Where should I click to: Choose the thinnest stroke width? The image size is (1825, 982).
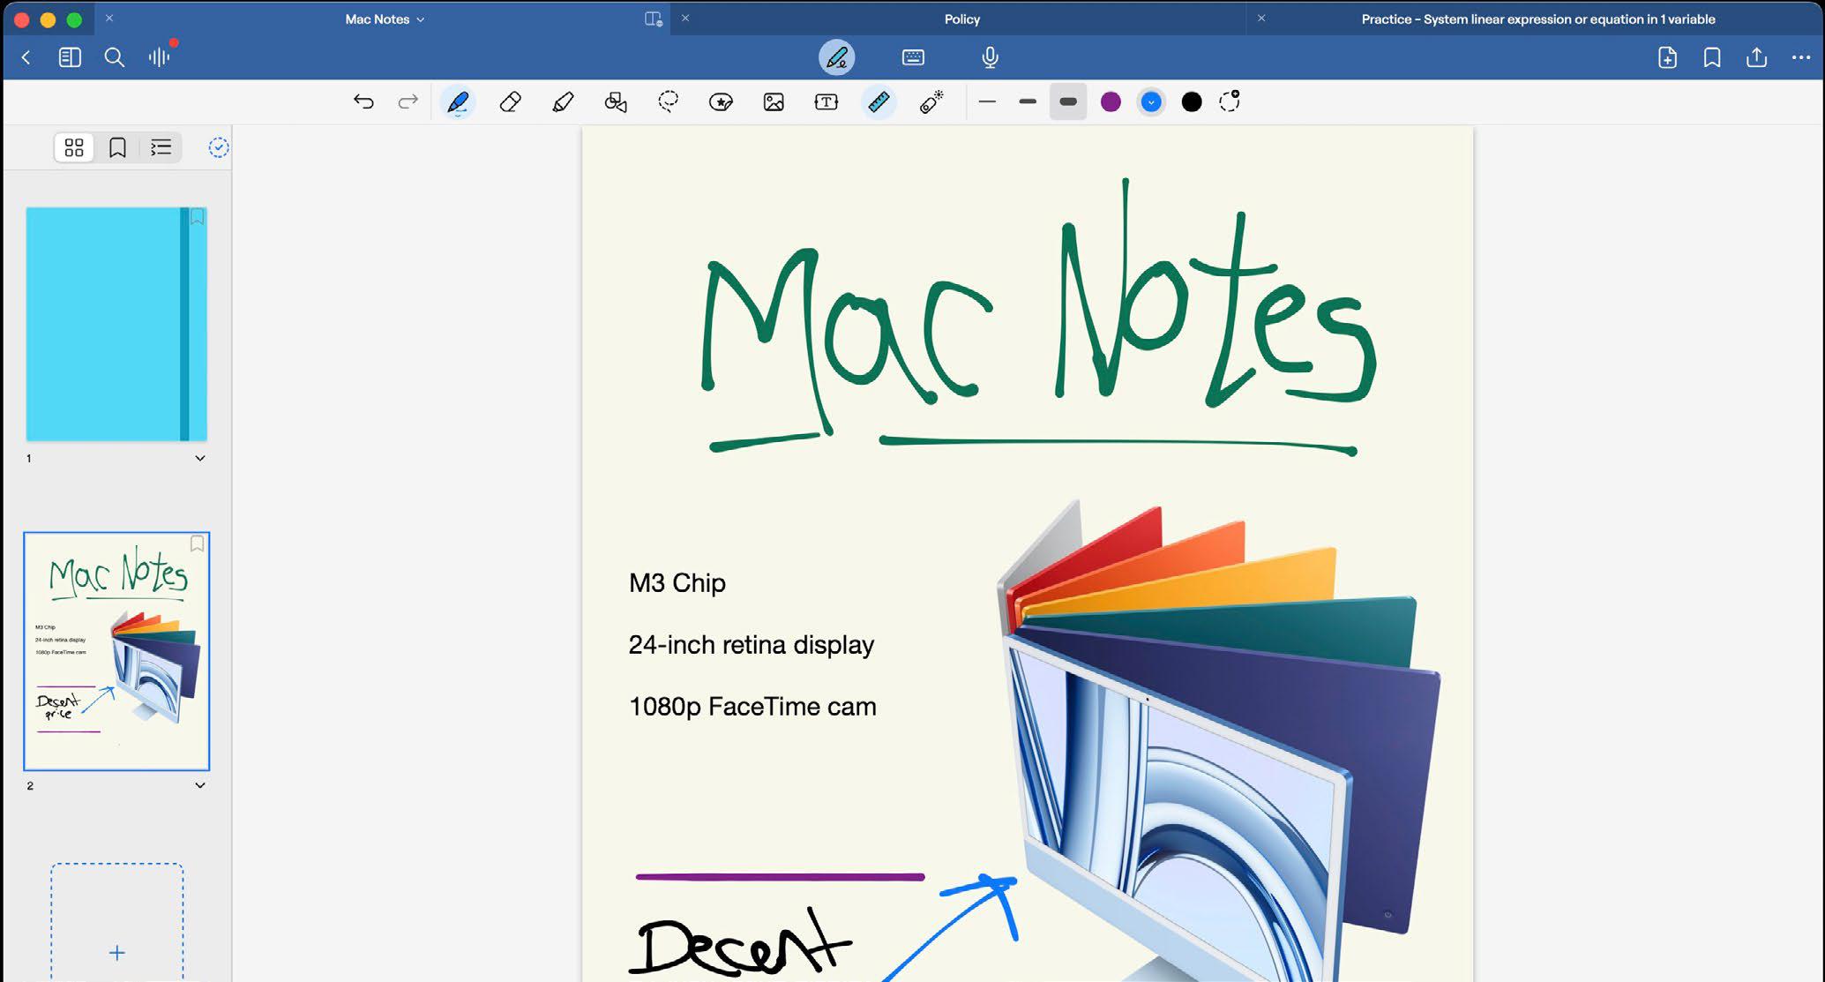[987, 102]
